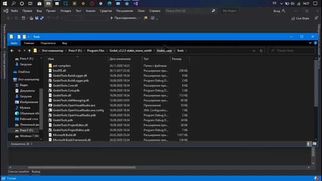Open taskbar search magnifier
This screenshot has width=322, height=181.
[x=14, y=4]
